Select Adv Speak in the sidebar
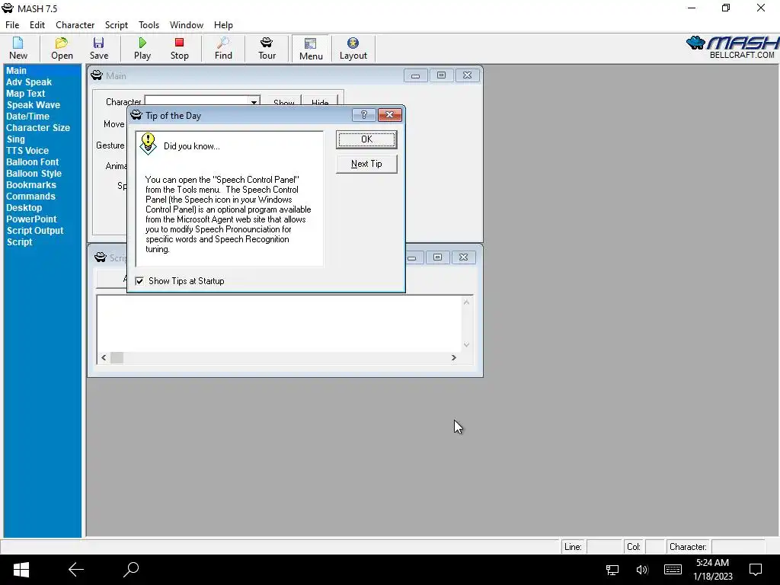This screenshot has width=780, height=585. [29, 82]
